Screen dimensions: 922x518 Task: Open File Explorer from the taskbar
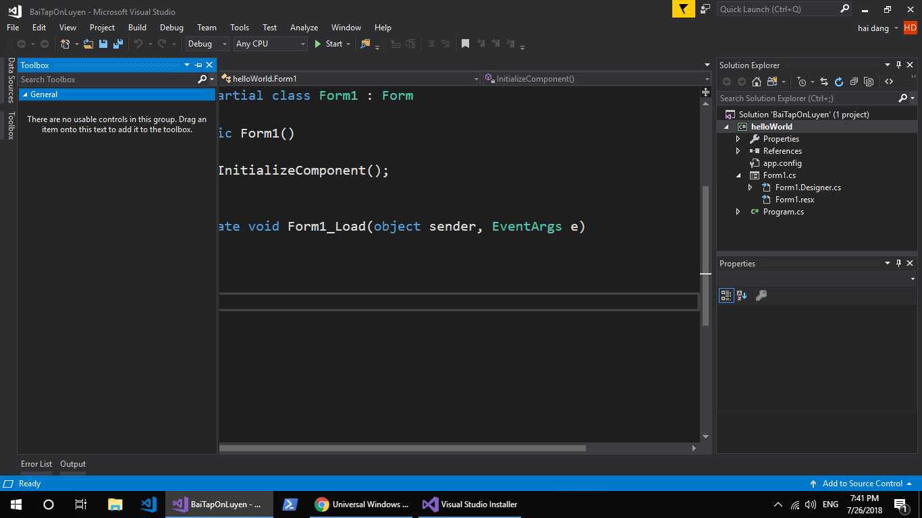(115, 504)
